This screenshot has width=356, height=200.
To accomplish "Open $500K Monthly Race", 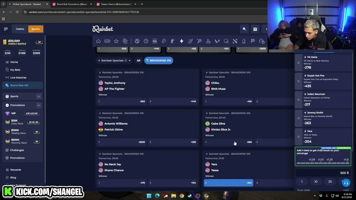I will pyautogui.click(x=22, y=141).
